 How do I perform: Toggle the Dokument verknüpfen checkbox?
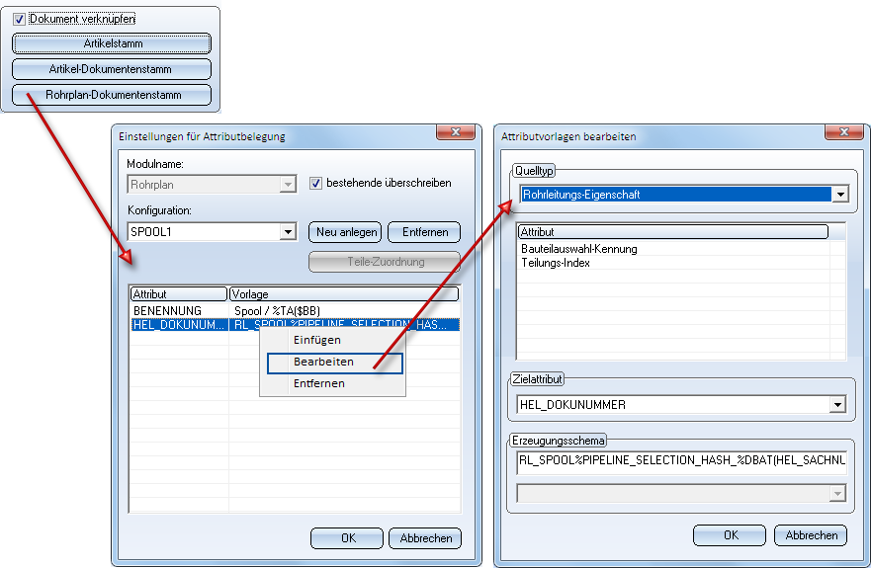19,19
